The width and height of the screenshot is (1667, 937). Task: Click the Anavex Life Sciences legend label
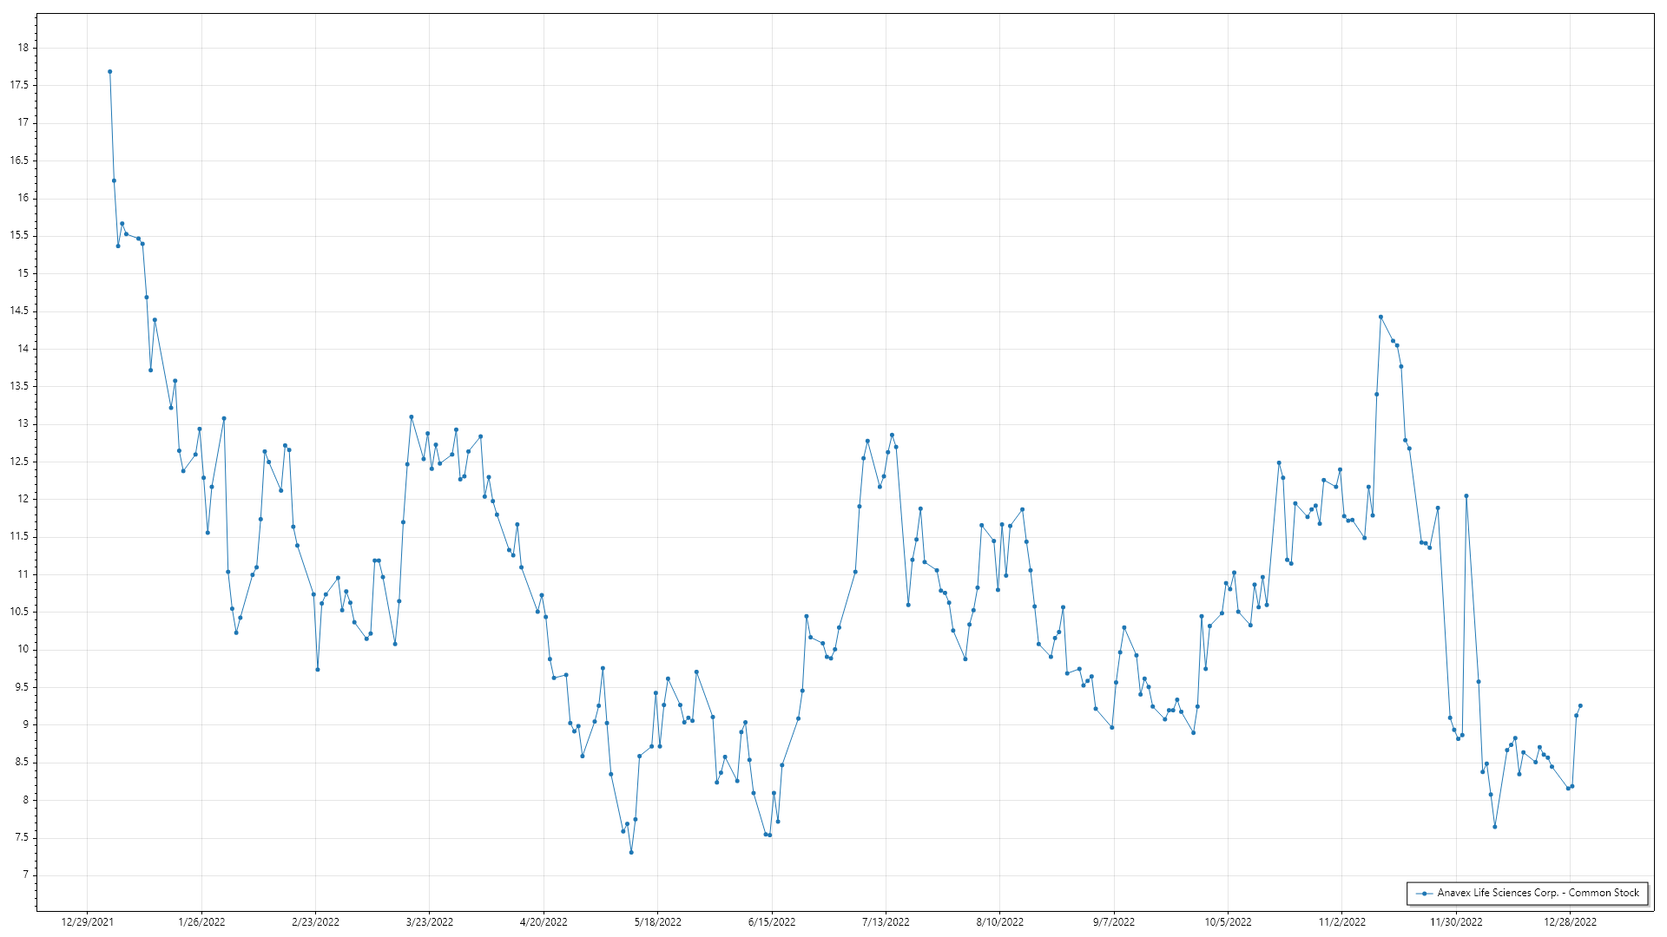click(1538, 893)
